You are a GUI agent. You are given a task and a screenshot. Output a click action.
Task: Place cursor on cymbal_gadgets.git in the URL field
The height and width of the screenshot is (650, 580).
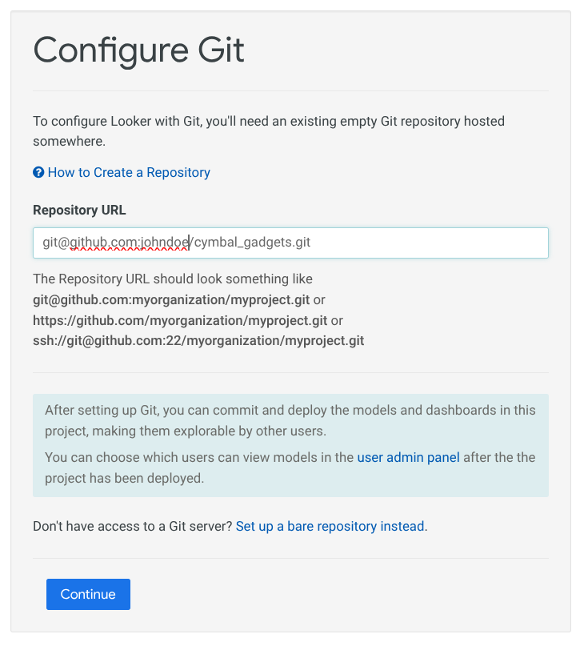(x=251, y=243)
